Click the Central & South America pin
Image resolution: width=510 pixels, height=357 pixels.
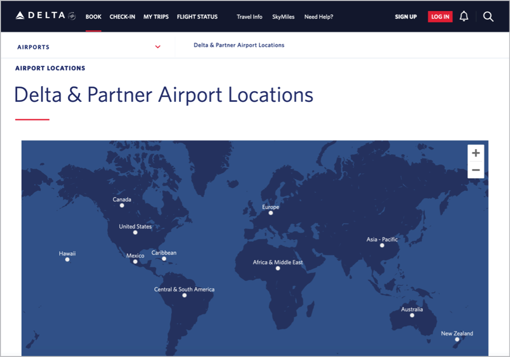pyautogui.click(x=185, y=295)
